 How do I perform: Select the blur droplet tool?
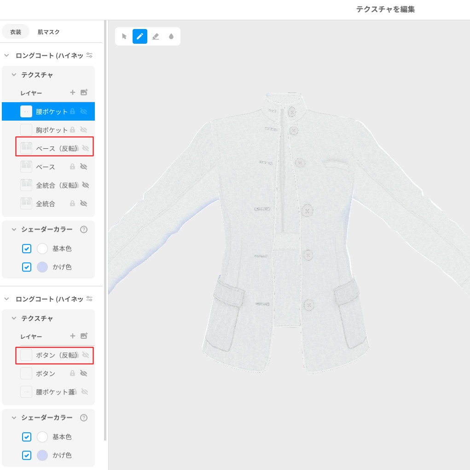pos(171,36)
